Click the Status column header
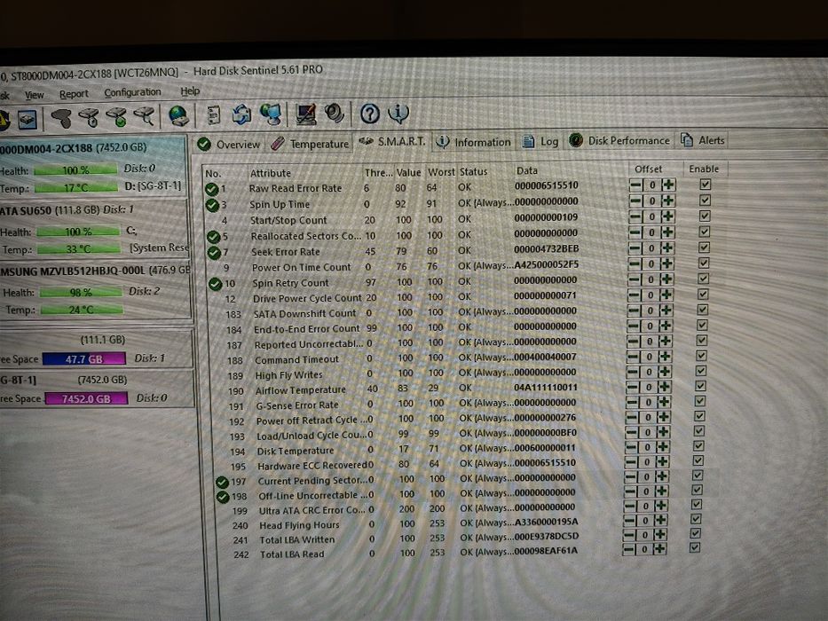Screen dimensions: 828x621 pos(474,171)
